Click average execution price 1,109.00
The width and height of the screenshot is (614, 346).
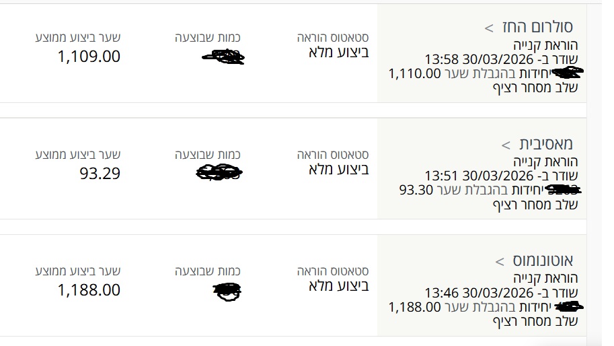pyautogui.click(x=89, y=57)
